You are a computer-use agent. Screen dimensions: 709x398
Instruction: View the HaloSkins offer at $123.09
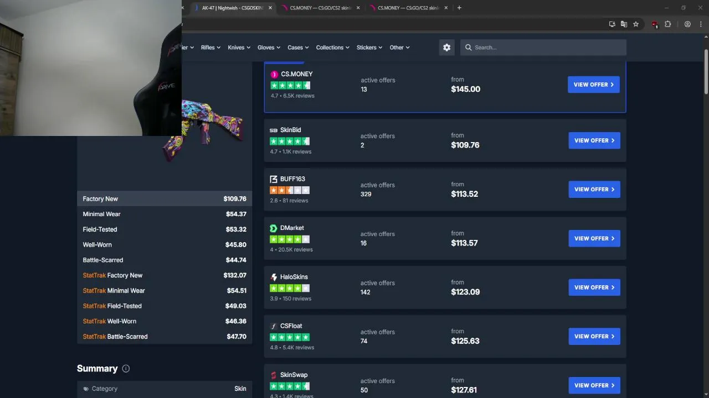coord(594,287)
